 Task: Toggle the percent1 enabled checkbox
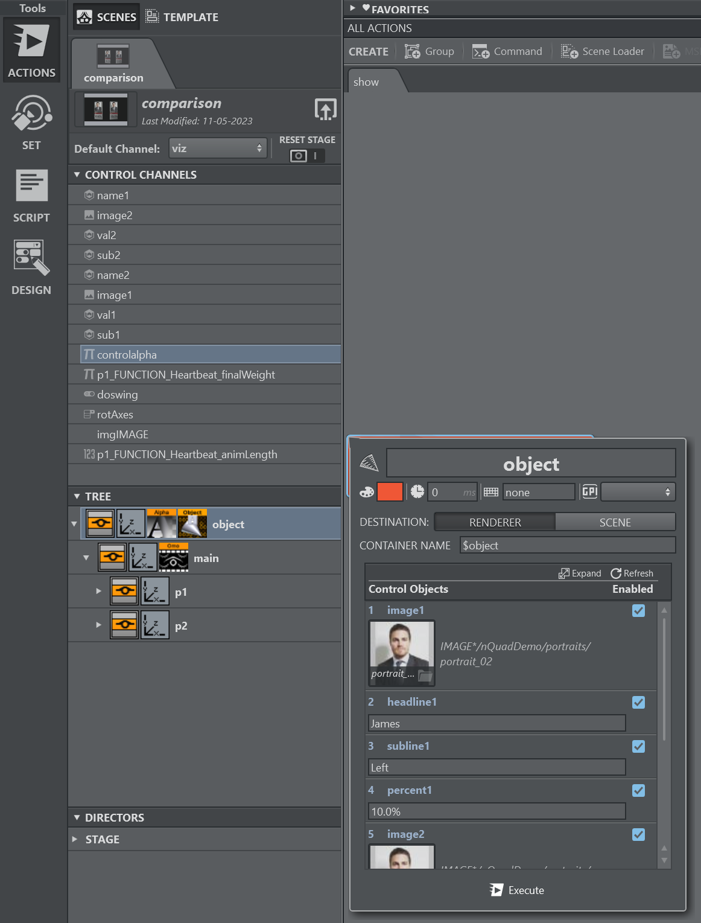coord(638,791)
